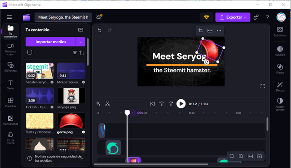Click the media panel vertical scrollbar
291x168 pixels.
(88, 52)
